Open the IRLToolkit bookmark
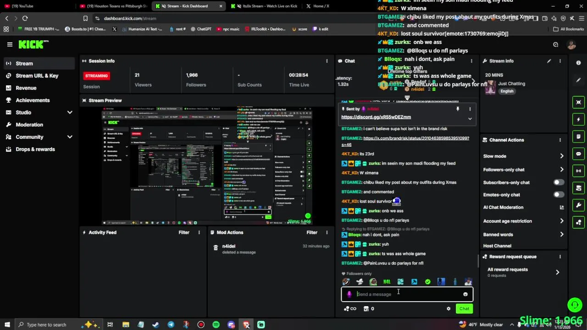This screenshot has height=330, width=587. pos(265,29)
